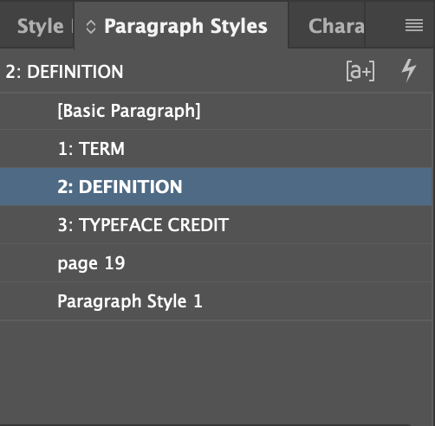Open the Paragraph Styles panel menu icon
435x426 pixels.
[414, 25]
